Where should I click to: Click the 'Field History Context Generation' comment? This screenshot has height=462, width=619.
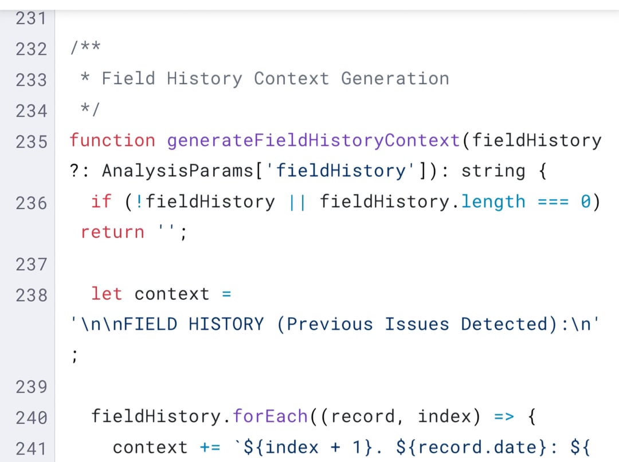pos(275,78)
